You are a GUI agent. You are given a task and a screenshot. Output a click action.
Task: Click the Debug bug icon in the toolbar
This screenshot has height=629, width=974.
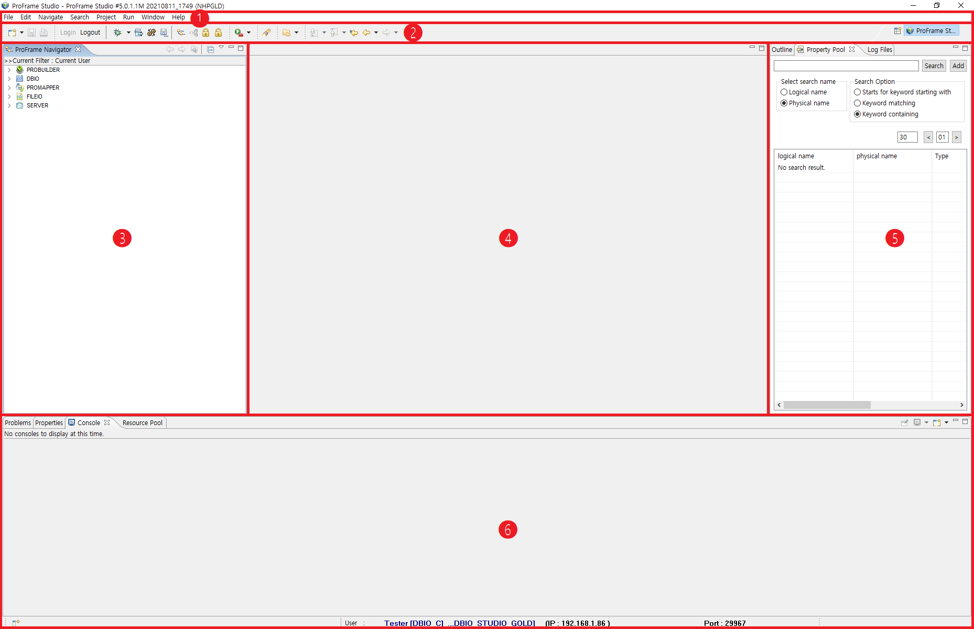pyautogui.click(x=116, y=32)
